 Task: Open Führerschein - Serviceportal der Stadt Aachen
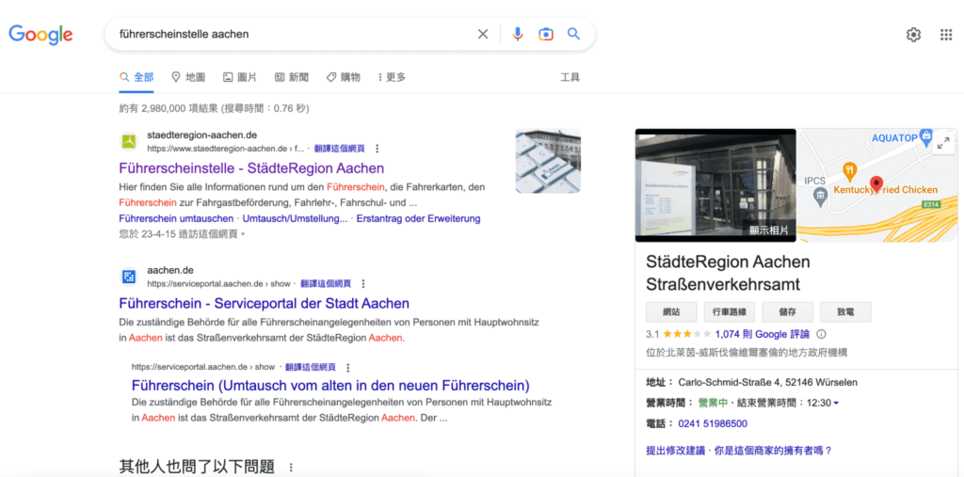pyautogui.click(x=265, y=304)
